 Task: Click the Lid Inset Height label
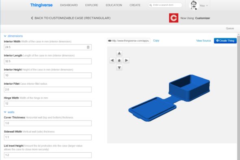13,146
